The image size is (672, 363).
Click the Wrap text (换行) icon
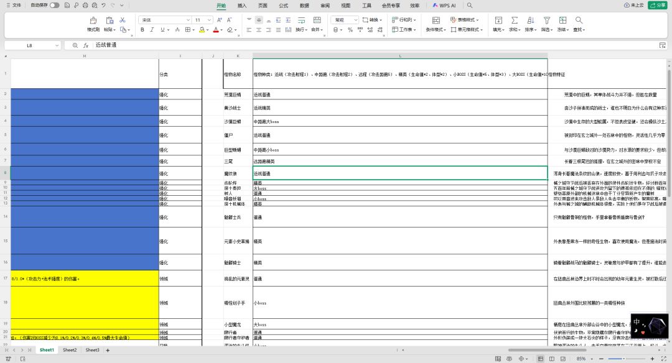pos(301,20)
